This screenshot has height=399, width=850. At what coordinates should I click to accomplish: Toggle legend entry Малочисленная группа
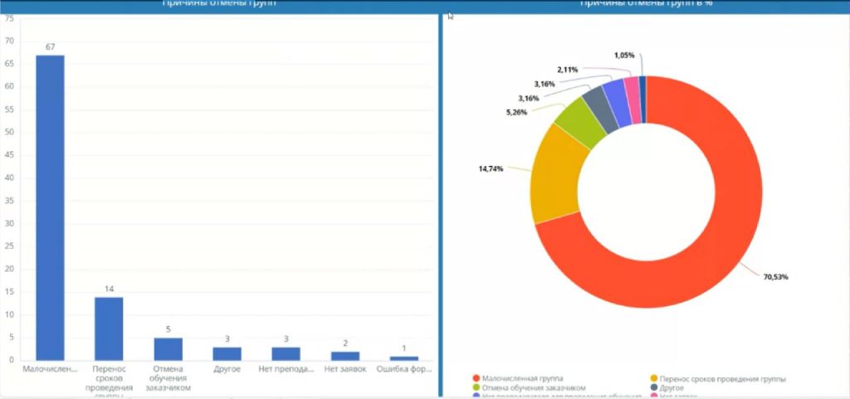pos(518,379)
